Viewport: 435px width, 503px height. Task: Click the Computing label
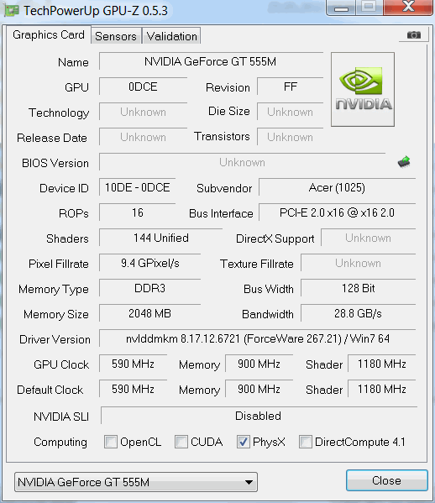coord(60,442)
